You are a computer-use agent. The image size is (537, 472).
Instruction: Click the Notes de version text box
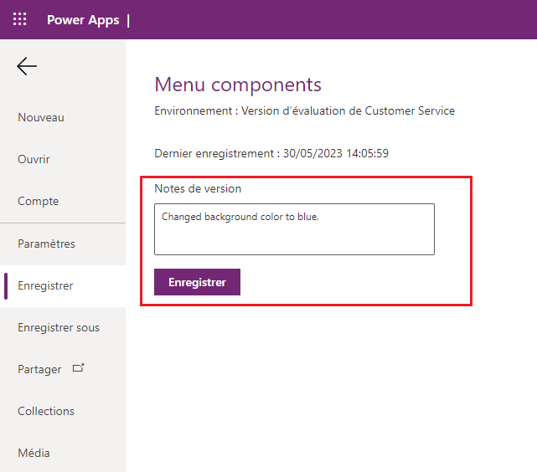(294, 228)
